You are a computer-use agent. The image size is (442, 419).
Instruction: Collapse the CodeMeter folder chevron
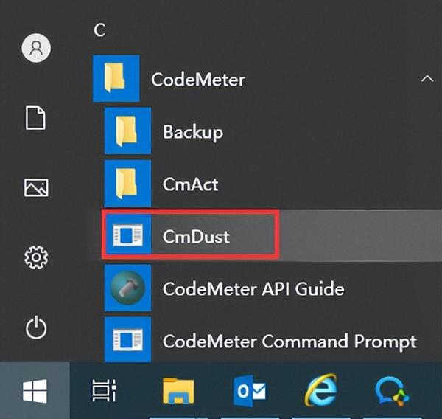pyautogui.click(x=426, y=78)
